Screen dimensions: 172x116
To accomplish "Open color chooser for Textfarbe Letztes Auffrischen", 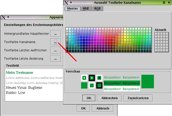I will pos(55,50).
